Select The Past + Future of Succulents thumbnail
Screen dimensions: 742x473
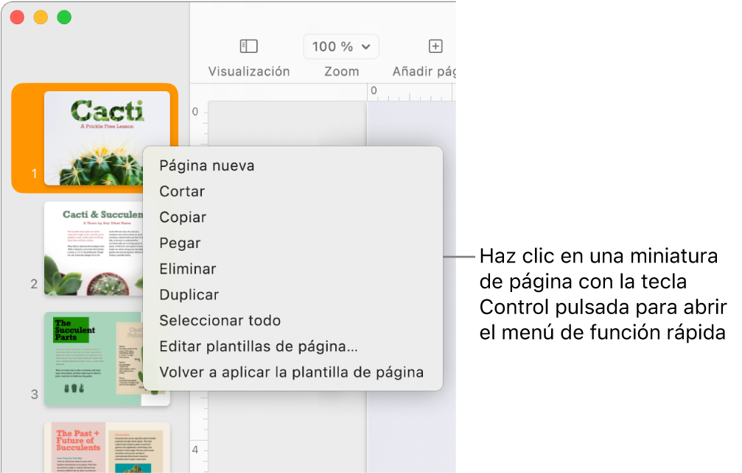(x=107, y=447)
